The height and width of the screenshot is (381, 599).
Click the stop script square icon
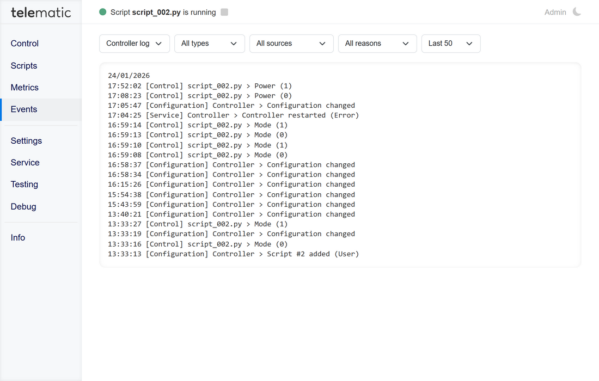click(224, 12)
